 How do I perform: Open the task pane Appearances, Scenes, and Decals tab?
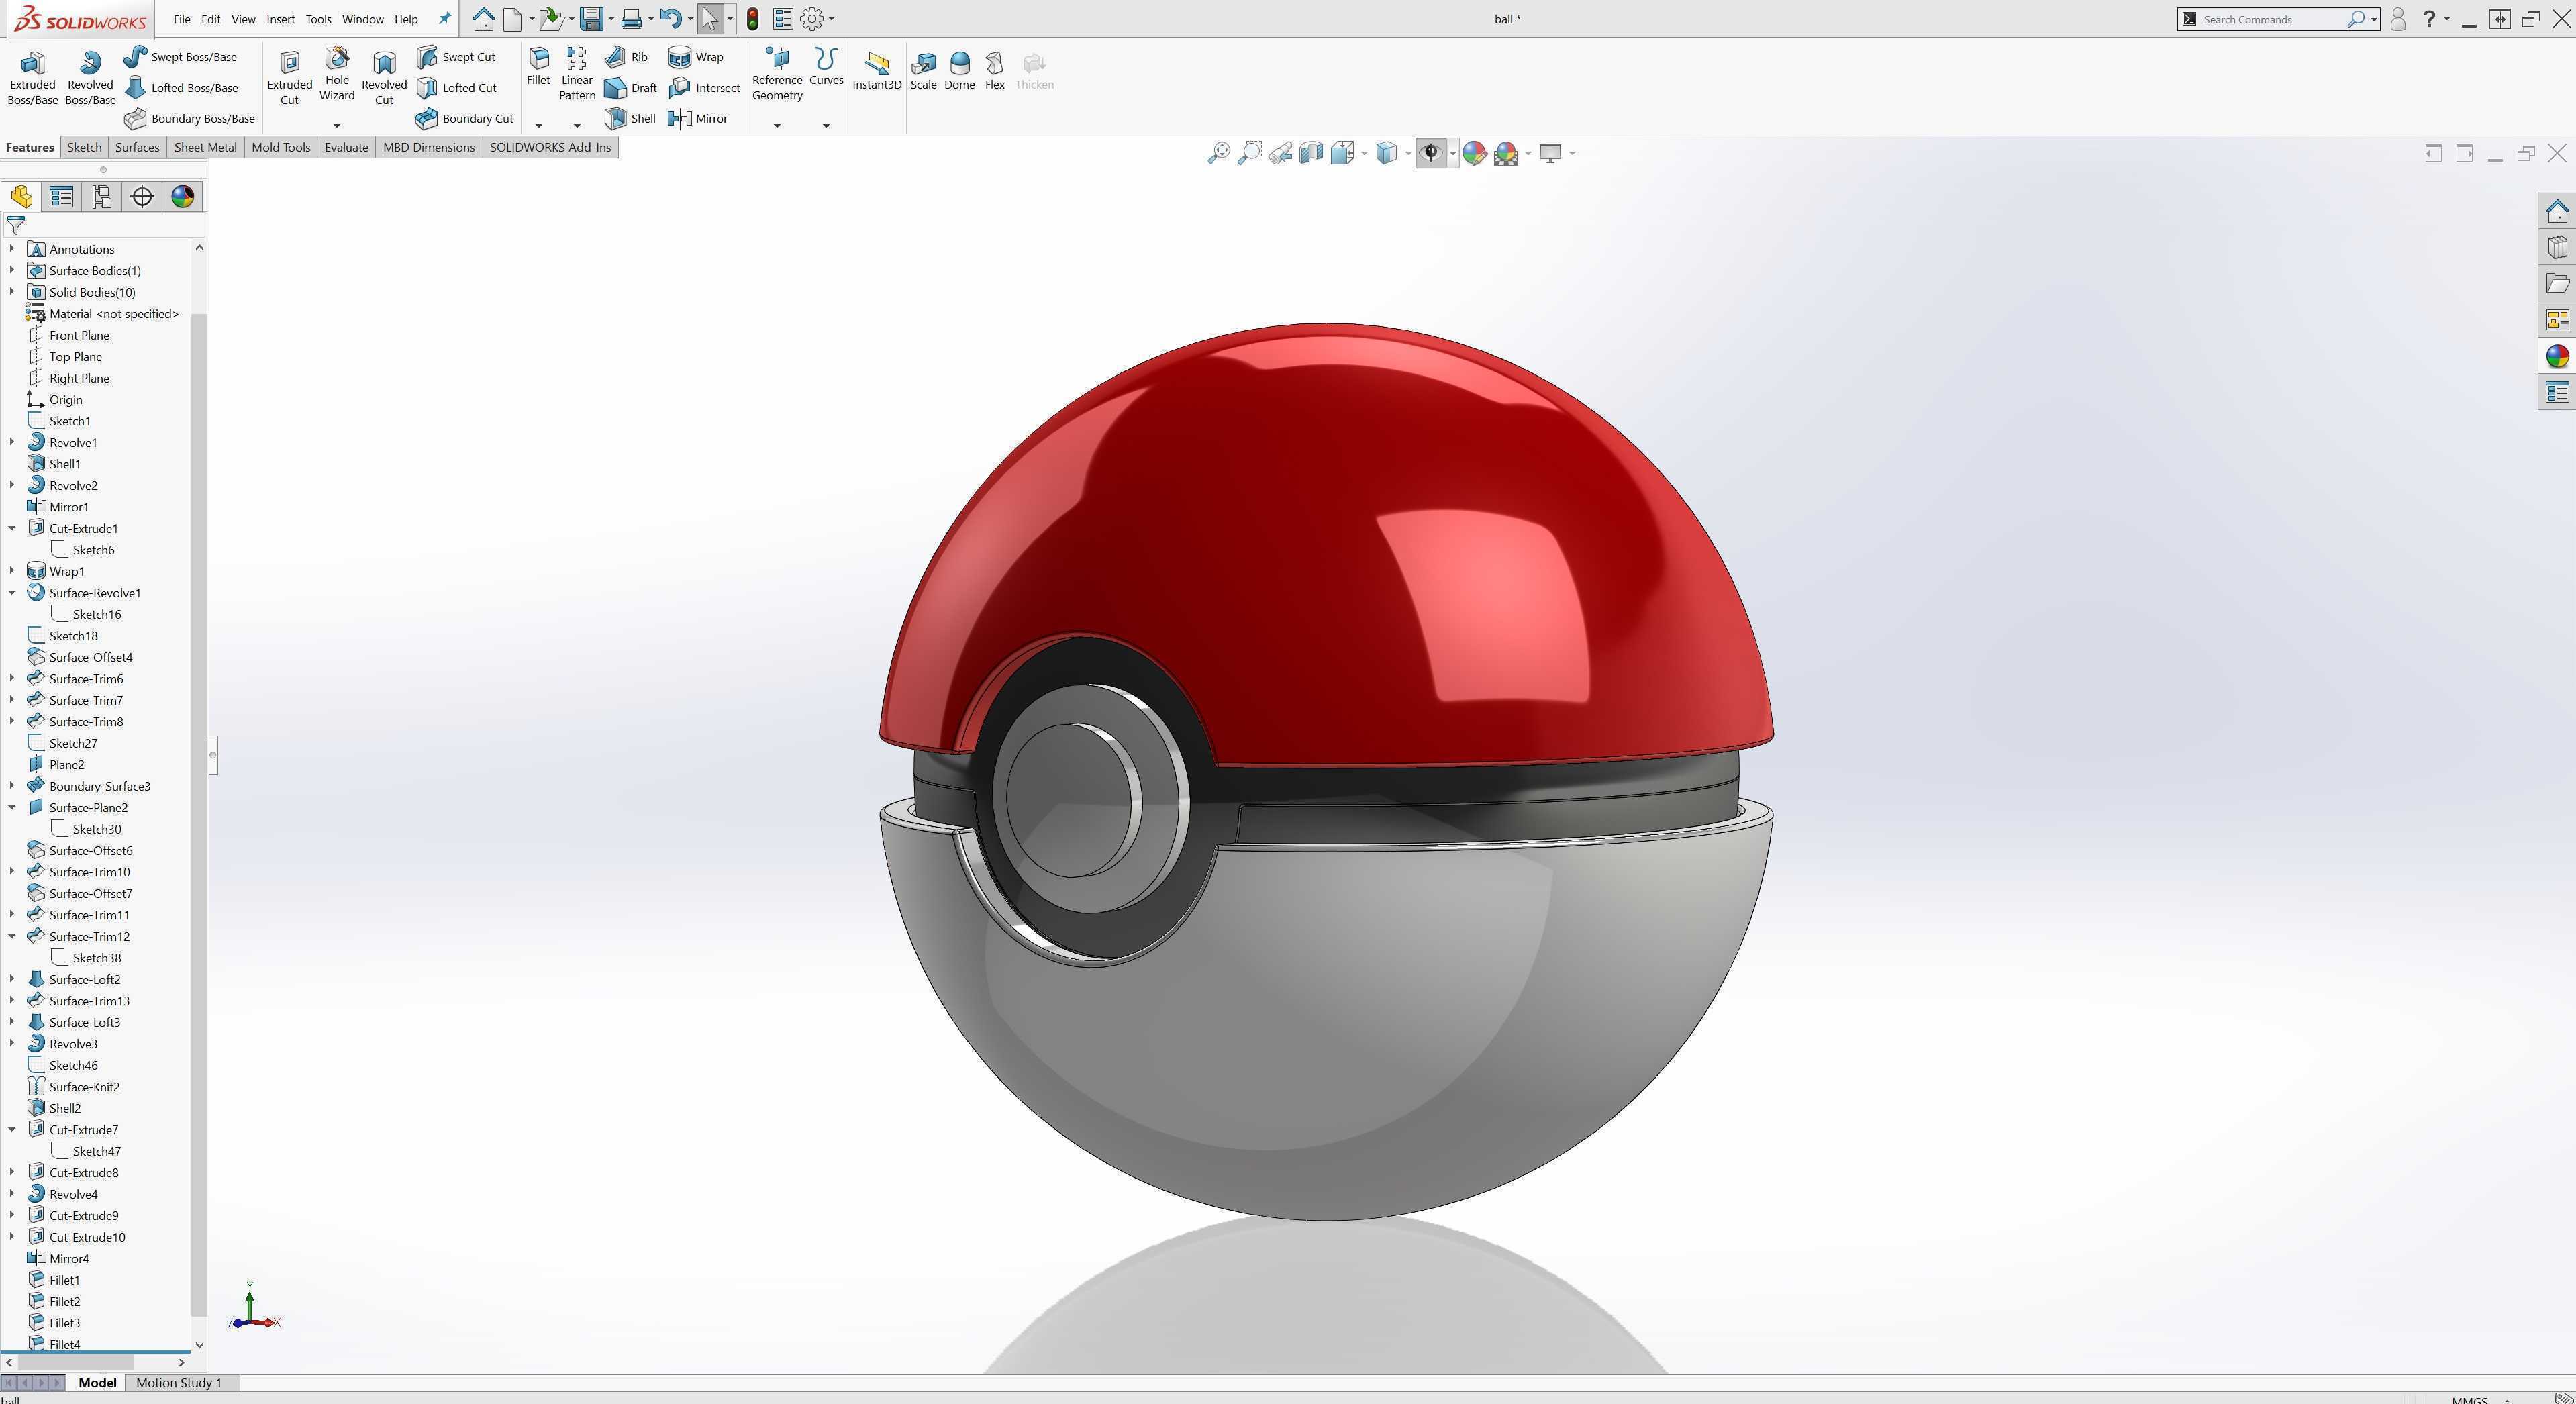click(2557, 356)
